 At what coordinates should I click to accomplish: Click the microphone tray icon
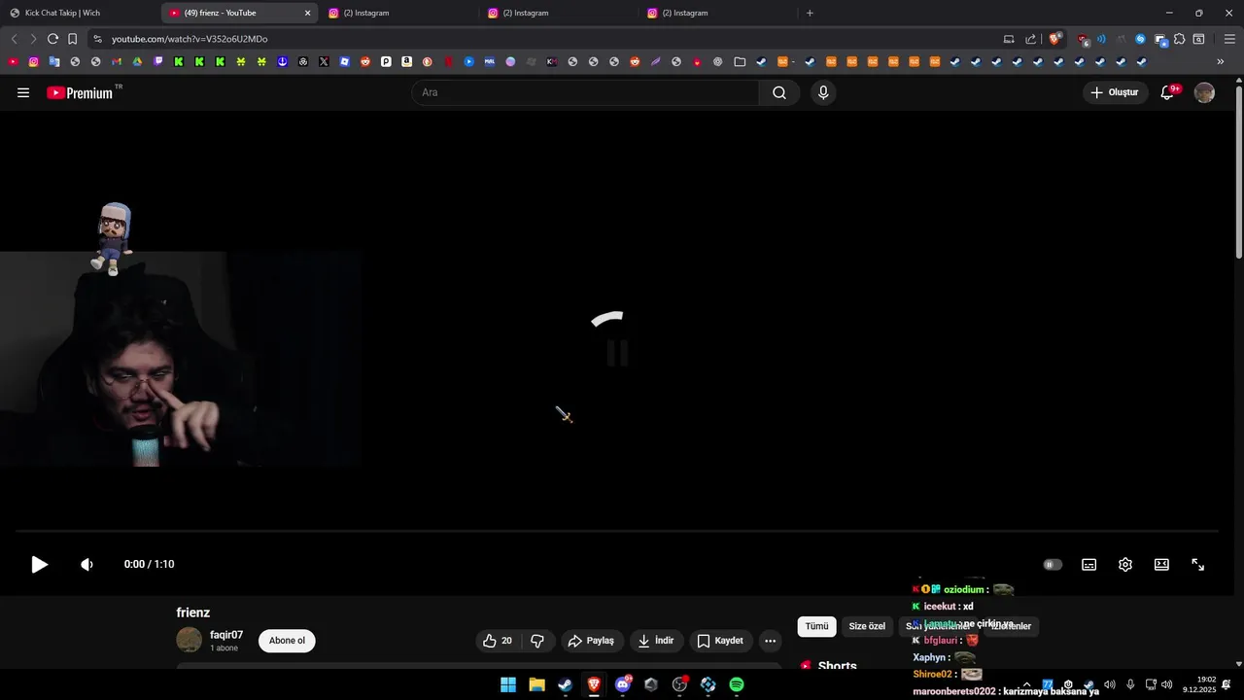(x=1130, y=684)
